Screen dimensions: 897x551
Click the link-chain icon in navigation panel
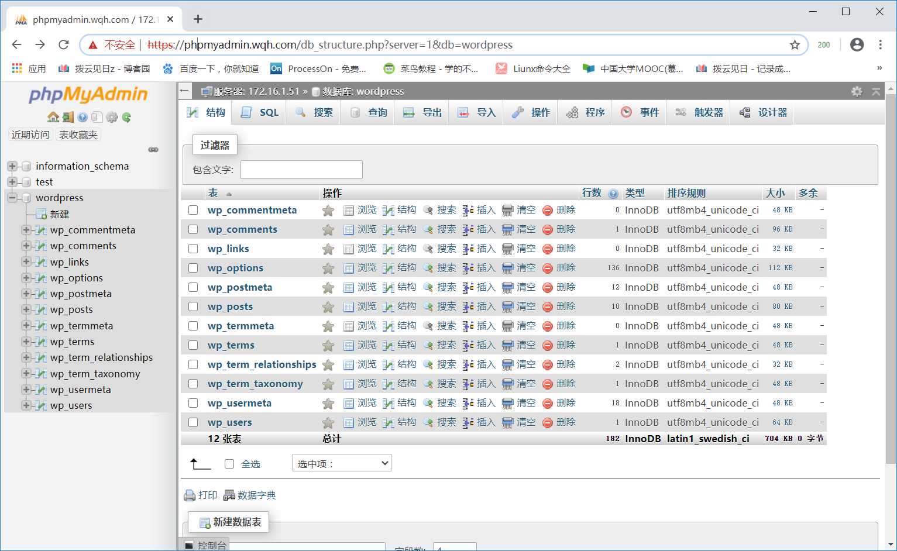tap(153, 150)
